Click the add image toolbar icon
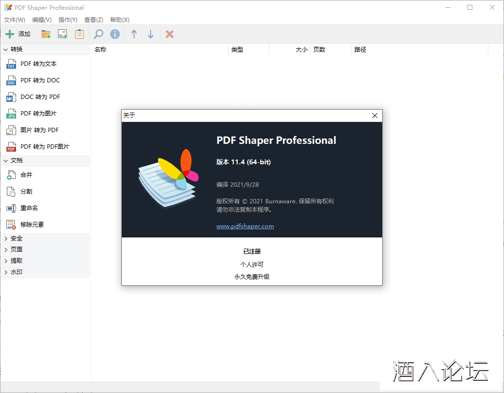 pyautogui.click(x=62, y=34)
